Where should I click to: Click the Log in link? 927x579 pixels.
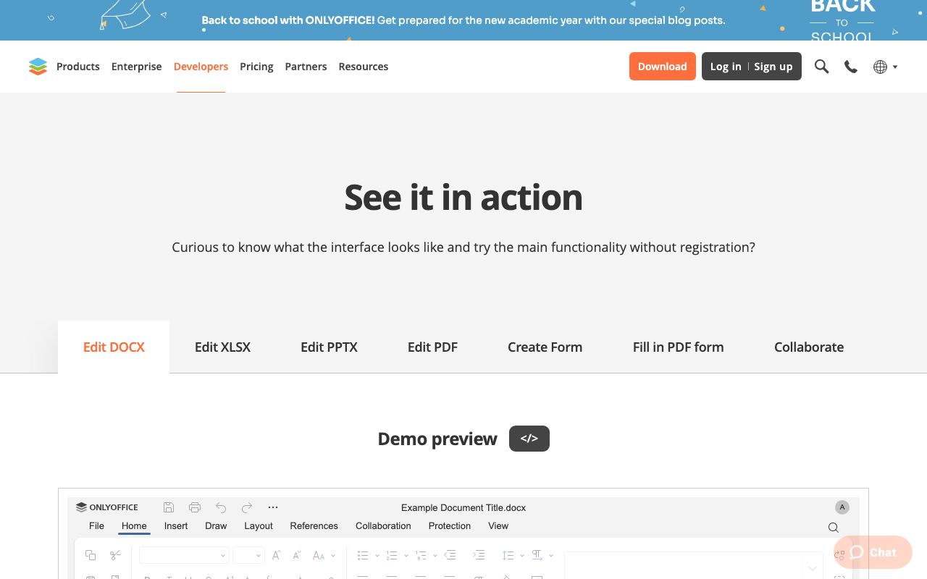726,67
